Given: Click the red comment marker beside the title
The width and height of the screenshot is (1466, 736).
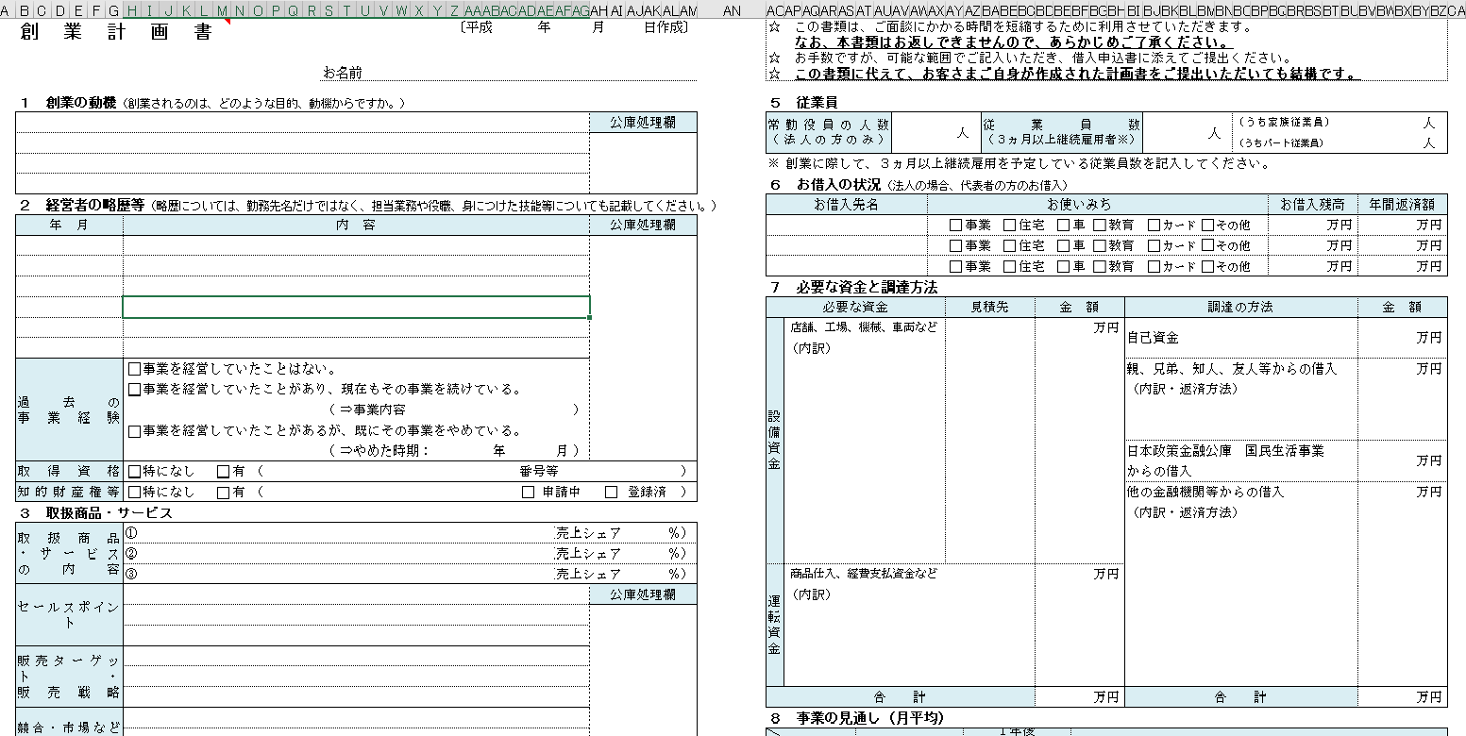Looking at the screenshot, I should [x=227, y=24].
